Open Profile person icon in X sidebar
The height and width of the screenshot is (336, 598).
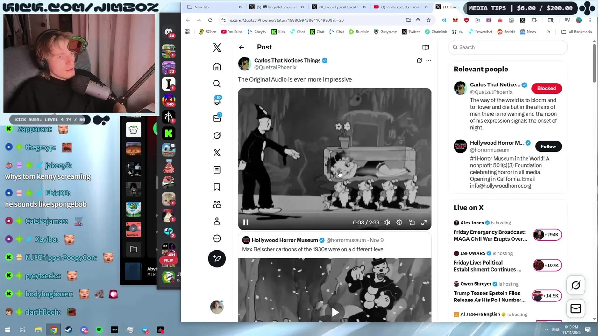click(217, 222)
